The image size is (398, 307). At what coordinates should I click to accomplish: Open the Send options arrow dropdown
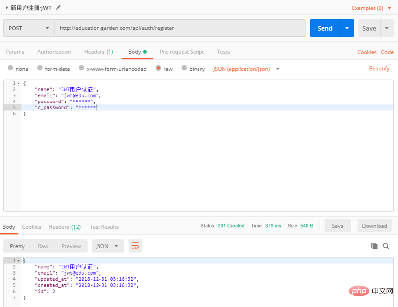(x=347, y=28)
